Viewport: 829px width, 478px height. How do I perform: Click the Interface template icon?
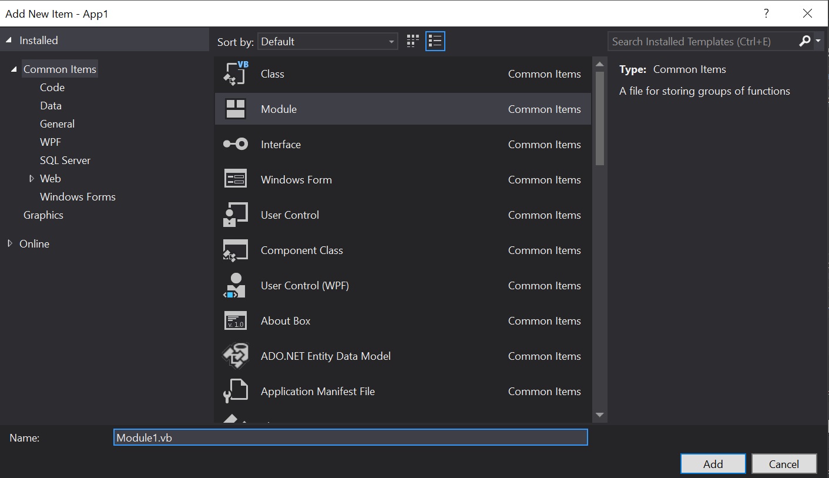coord(236,144)
